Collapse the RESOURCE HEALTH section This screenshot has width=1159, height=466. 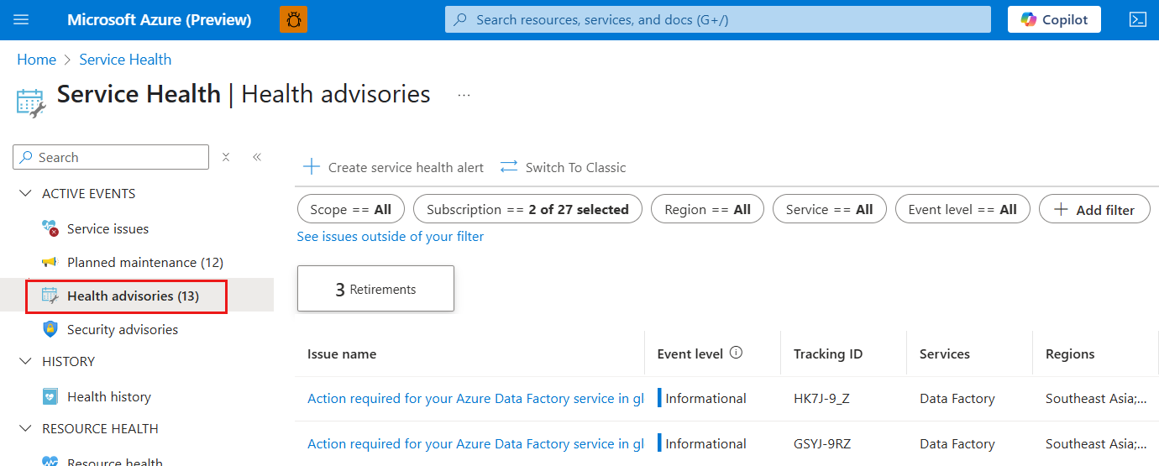25,429
